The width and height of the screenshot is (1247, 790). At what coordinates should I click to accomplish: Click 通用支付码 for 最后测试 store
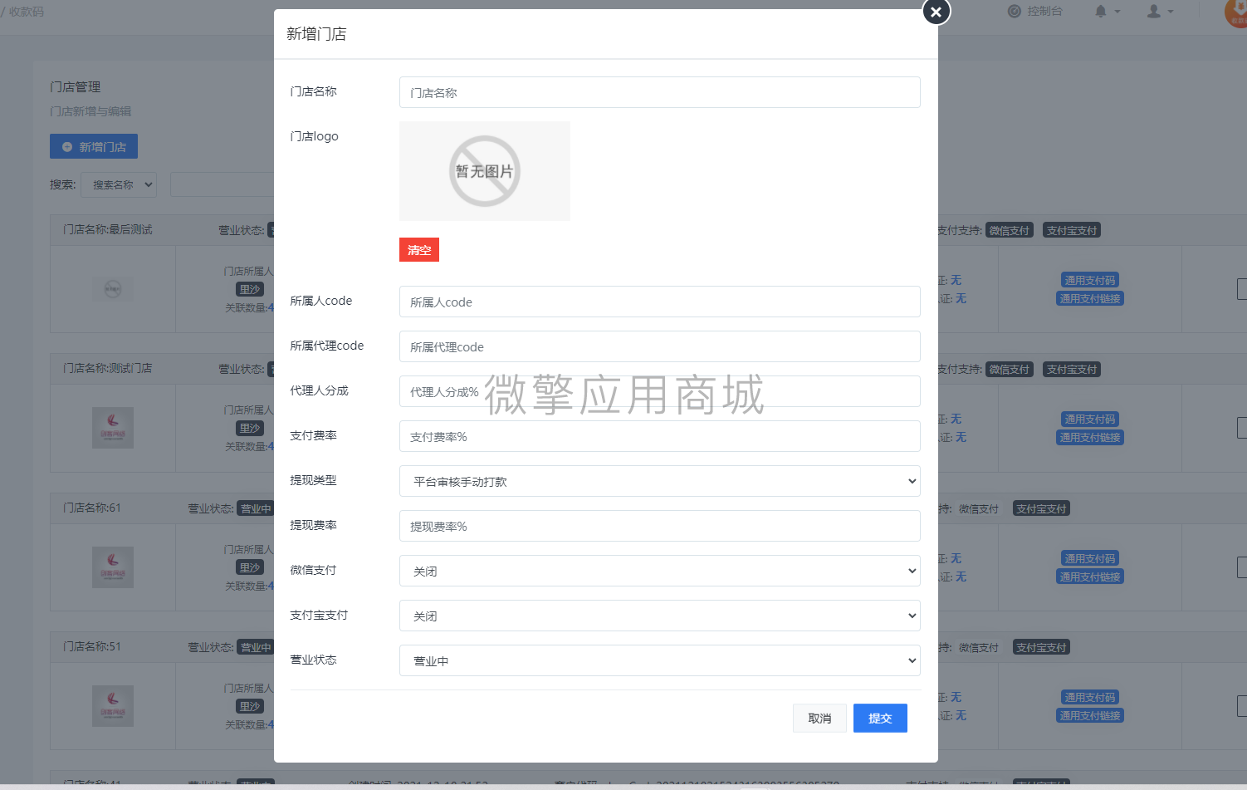(x=1090, y=280)
